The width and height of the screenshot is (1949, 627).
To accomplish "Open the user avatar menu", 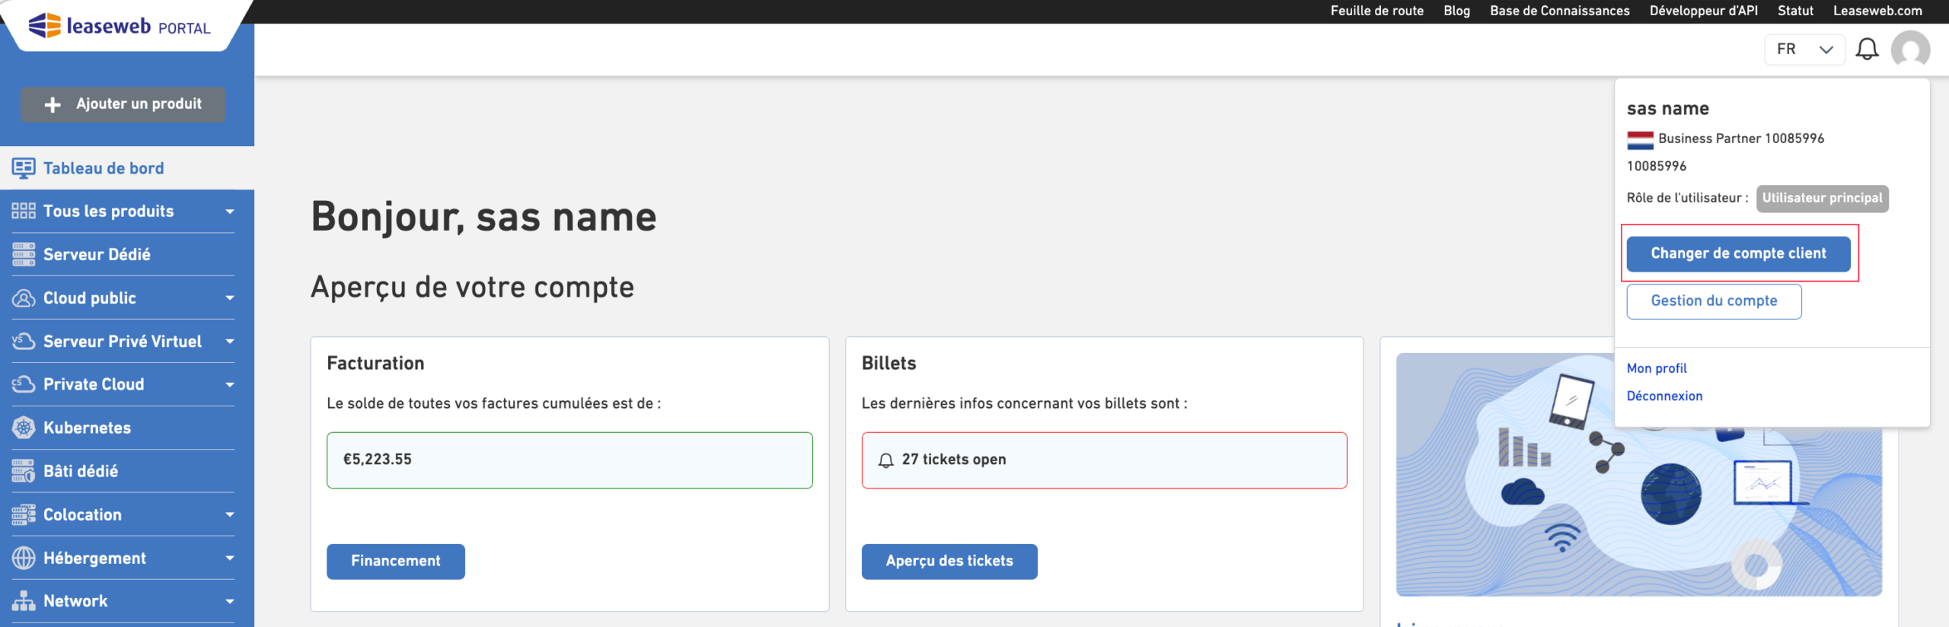I will click(x=1910, y=49).
